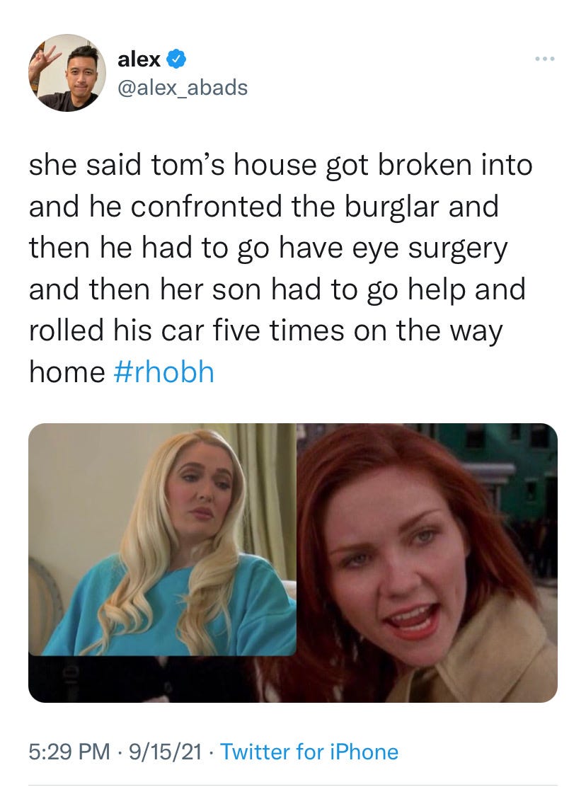Viewport: 586px width, 787px height.
Task: Click the display name "alex"
Action: click(139, 59)
